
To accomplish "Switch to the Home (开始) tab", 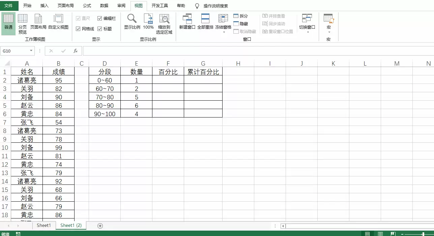I will [x=27, y=6].
